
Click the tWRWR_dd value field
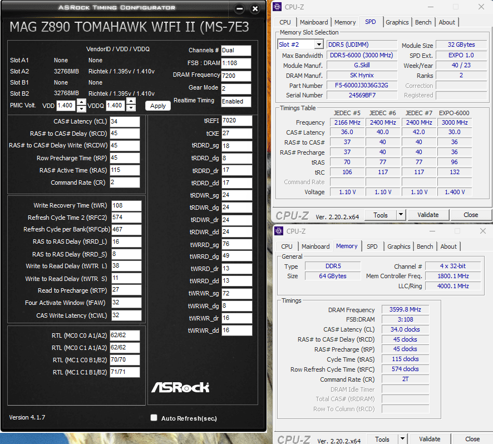click(x=236, y=330)
